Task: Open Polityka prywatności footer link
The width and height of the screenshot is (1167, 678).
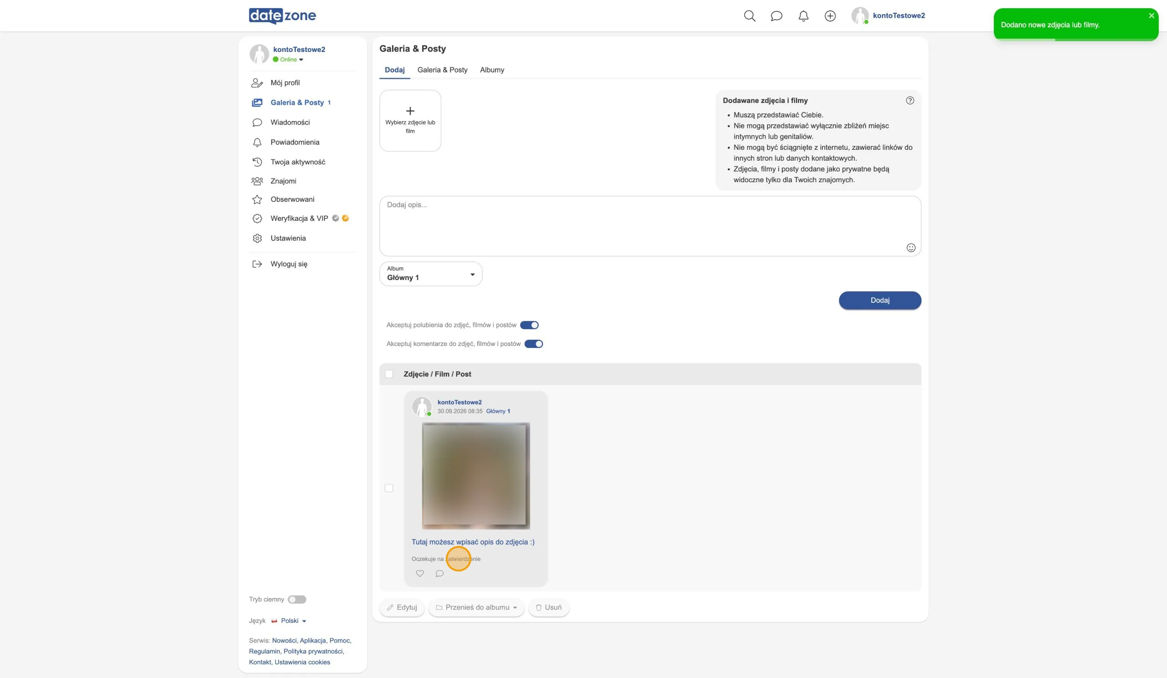Action: tap(313, 651)
